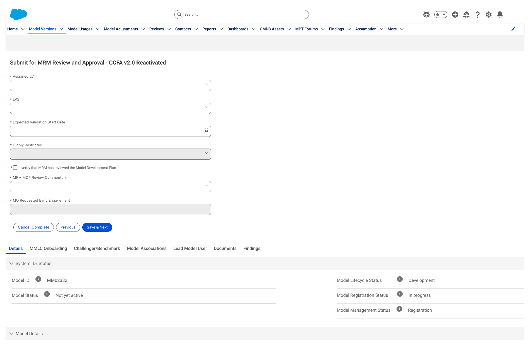The width and height of the screenshot is (530, 346).
Task: Open the Astro guidance center icon
Action: point(426,15)
